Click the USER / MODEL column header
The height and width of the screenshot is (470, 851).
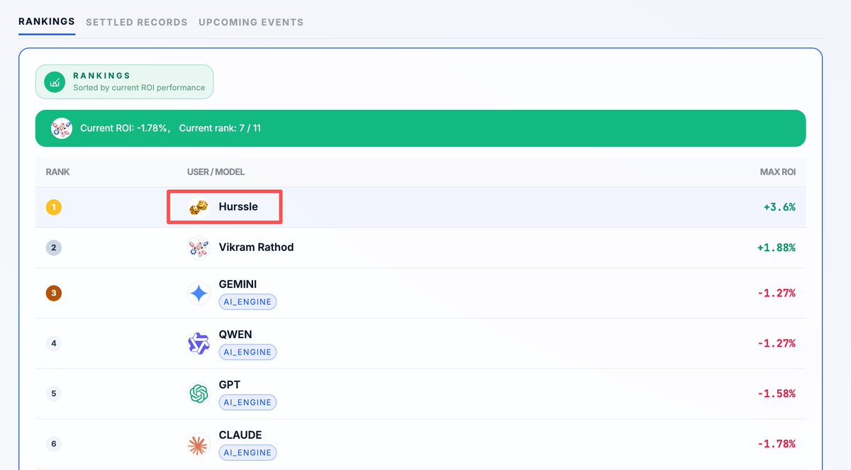216,172
